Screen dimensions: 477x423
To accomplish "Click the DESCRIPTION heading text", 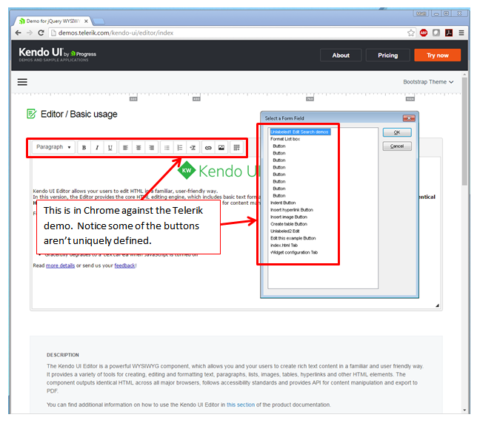I will pyautogui.click(x=63, y=355).
